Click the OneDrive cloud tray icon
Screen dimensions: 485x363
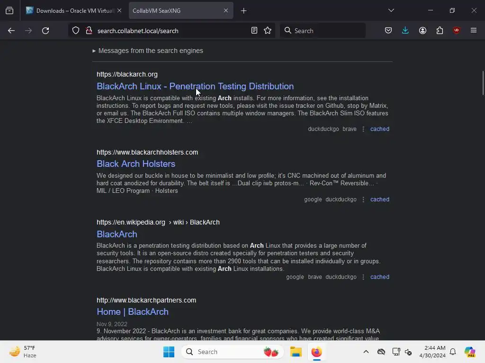(x=381, y=352)
